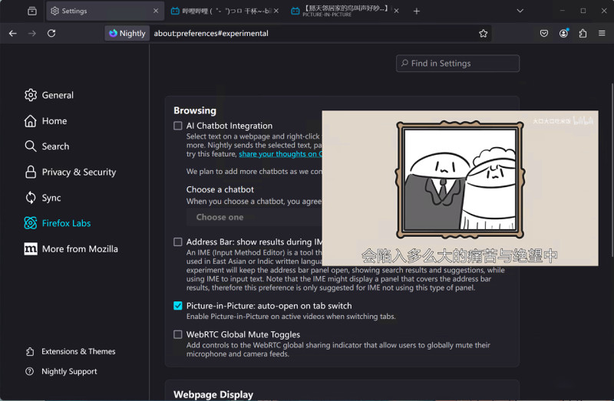Screen dimensions: 614x401
Task: Open the Save to Pocket icon
Action: tap(544, 33)
